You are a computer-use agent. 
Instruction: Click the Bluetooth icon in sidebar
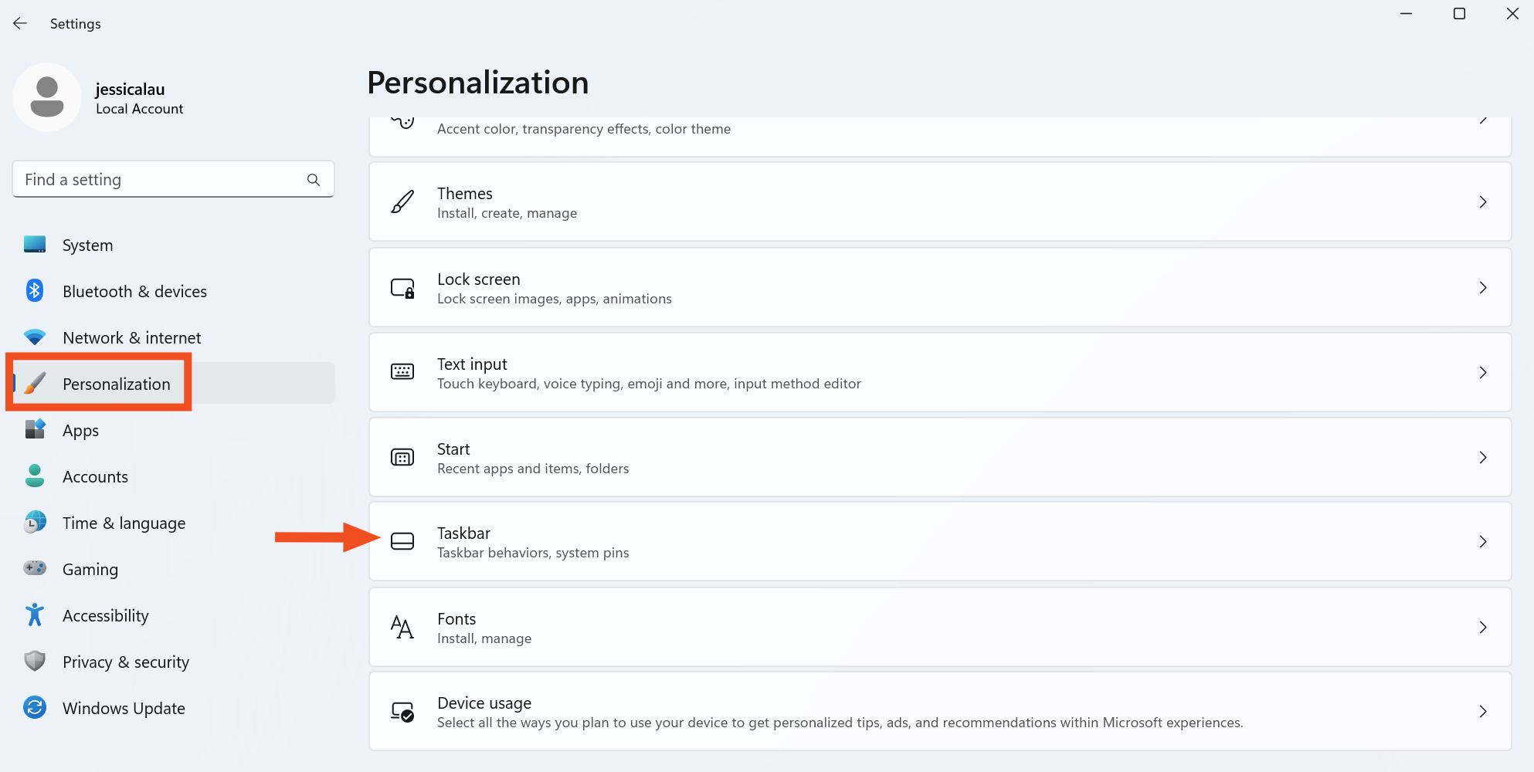click(35, 291)
